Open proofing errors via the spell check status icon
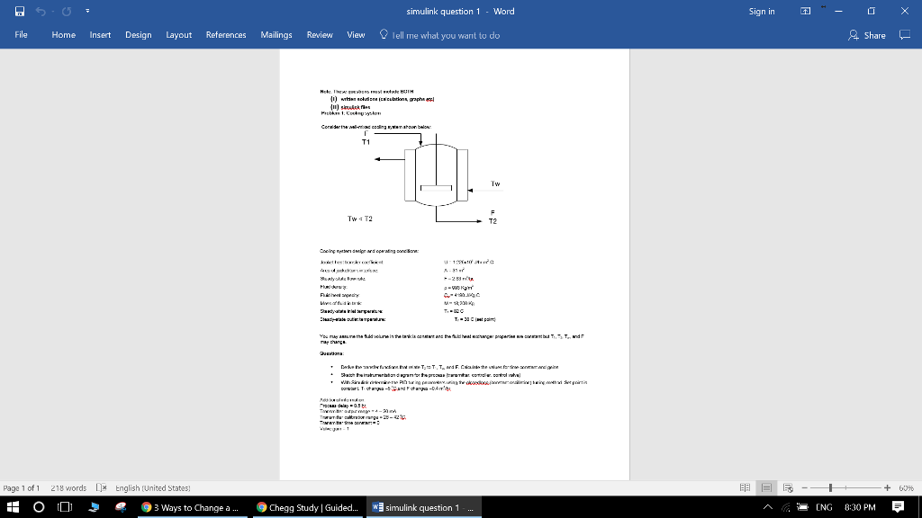This screenshot has width=922, height=518. click(102, 487)
